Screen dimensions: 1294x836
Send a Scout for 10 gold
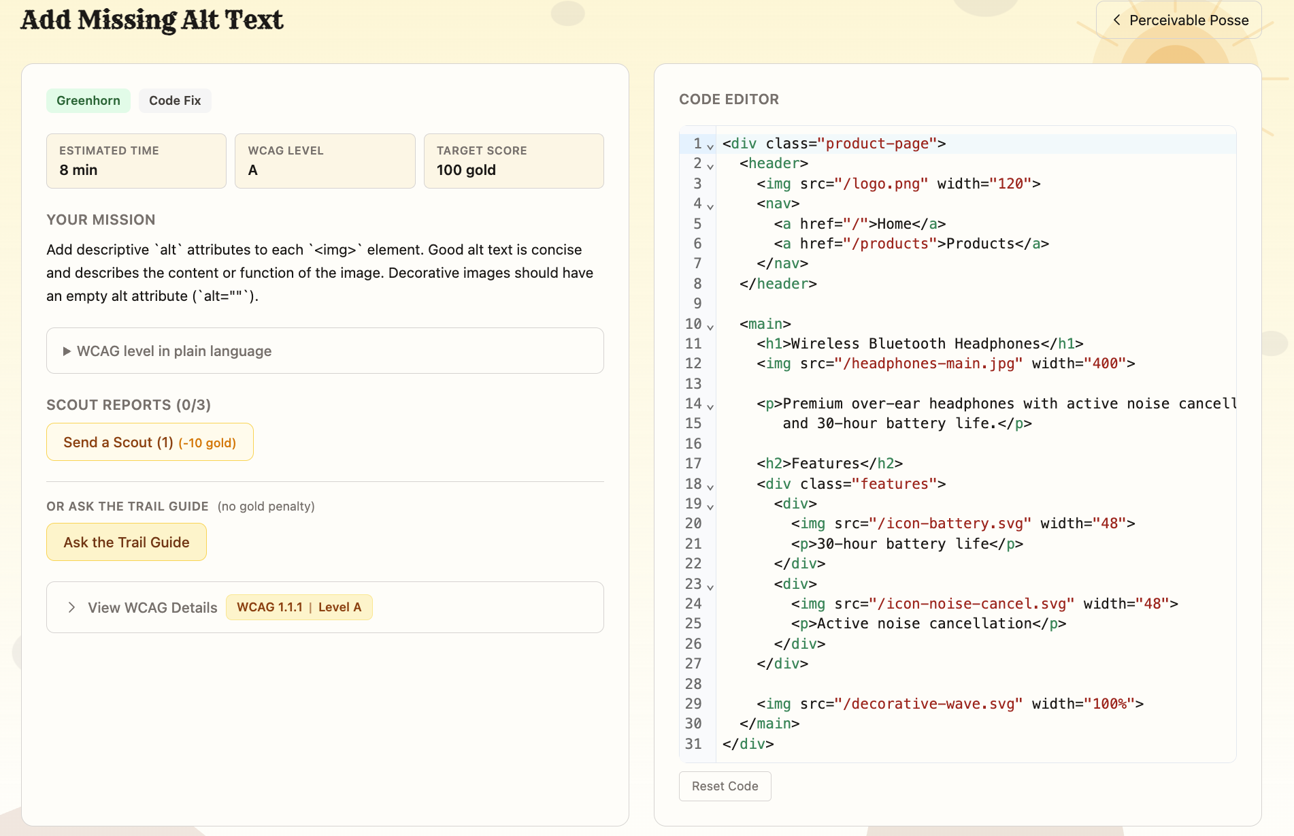[x=150, y=443]
